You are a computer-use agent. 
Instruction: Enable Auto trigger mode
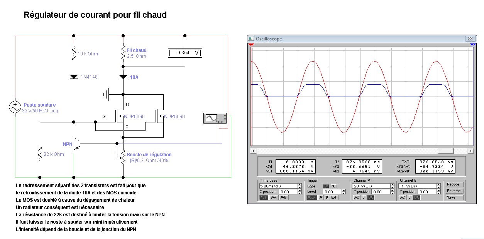(x=311, y=197)
